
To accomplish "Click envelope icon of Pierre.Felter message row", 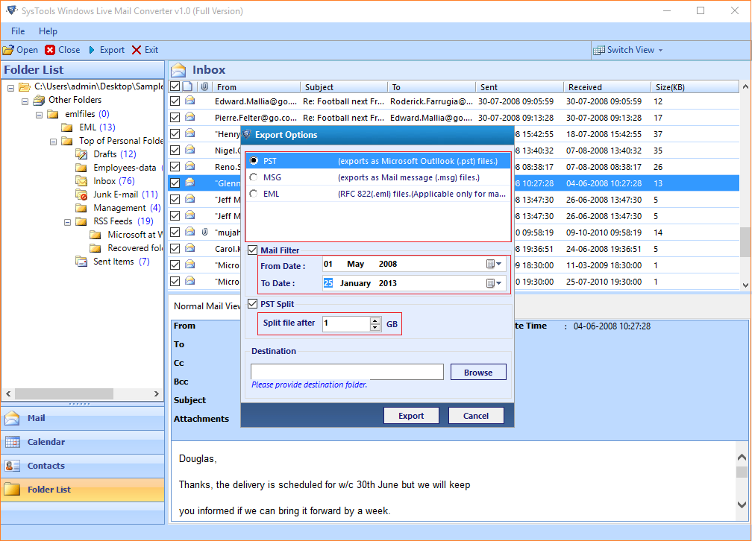I will (190, 117).
